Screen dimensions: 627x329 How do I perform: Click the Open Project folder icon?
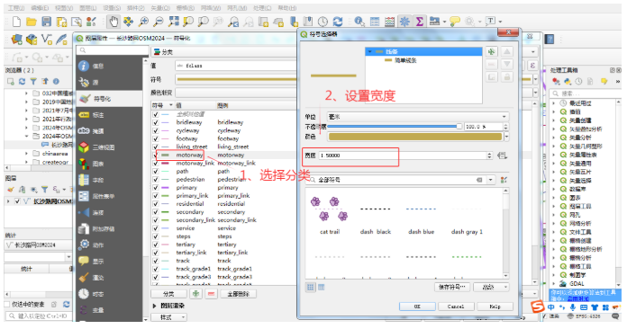pos(32,22)
